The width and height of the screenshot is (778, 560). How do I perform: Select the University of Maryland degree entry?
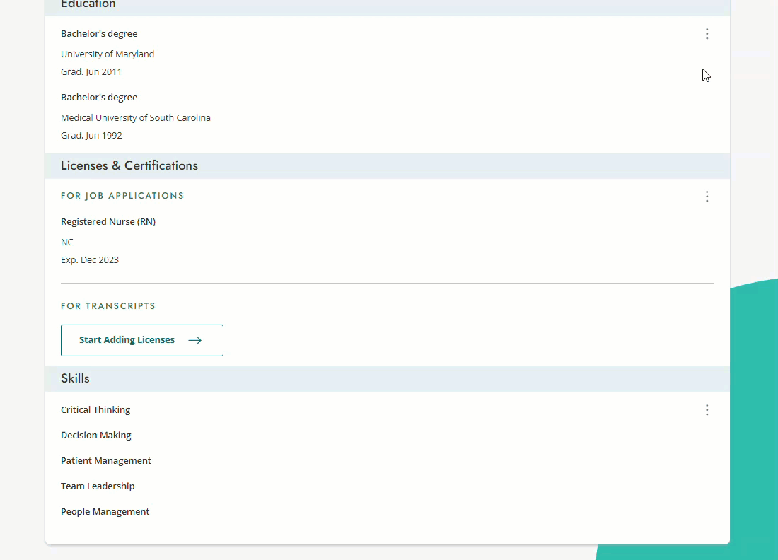108,54
